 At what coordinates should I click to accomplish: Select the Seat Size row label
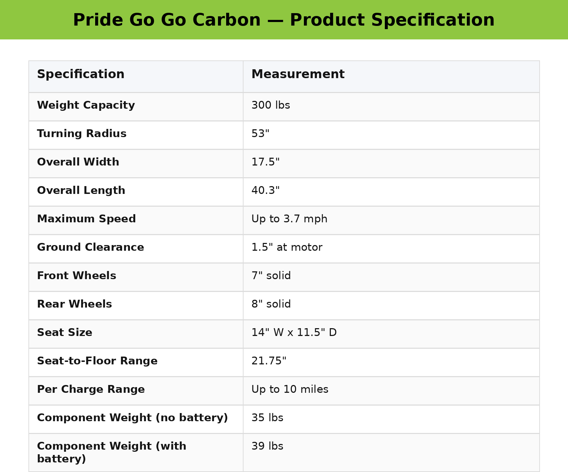coord(65,333)
